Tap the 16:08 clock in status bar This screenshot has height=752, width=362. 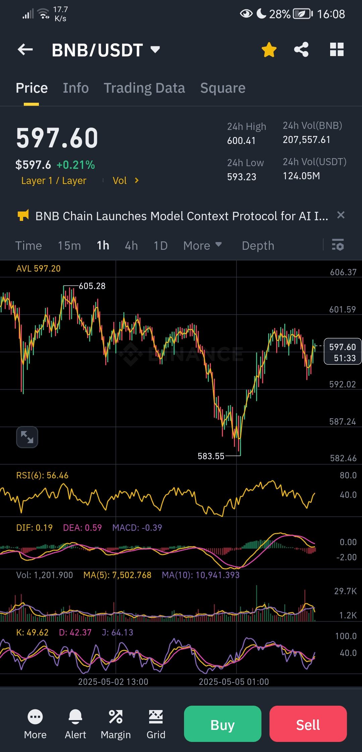[331, 14]
